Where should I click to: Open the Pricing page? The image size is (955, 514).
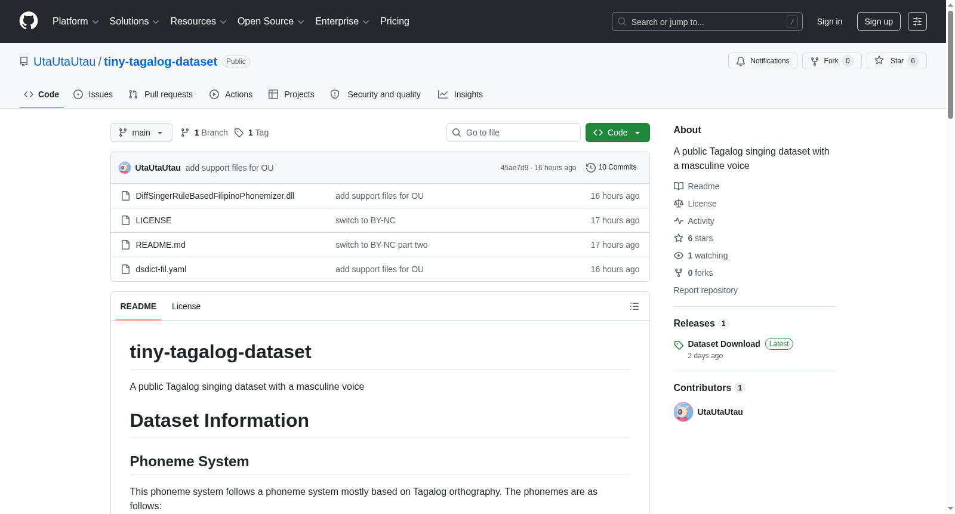pos(395,21)
